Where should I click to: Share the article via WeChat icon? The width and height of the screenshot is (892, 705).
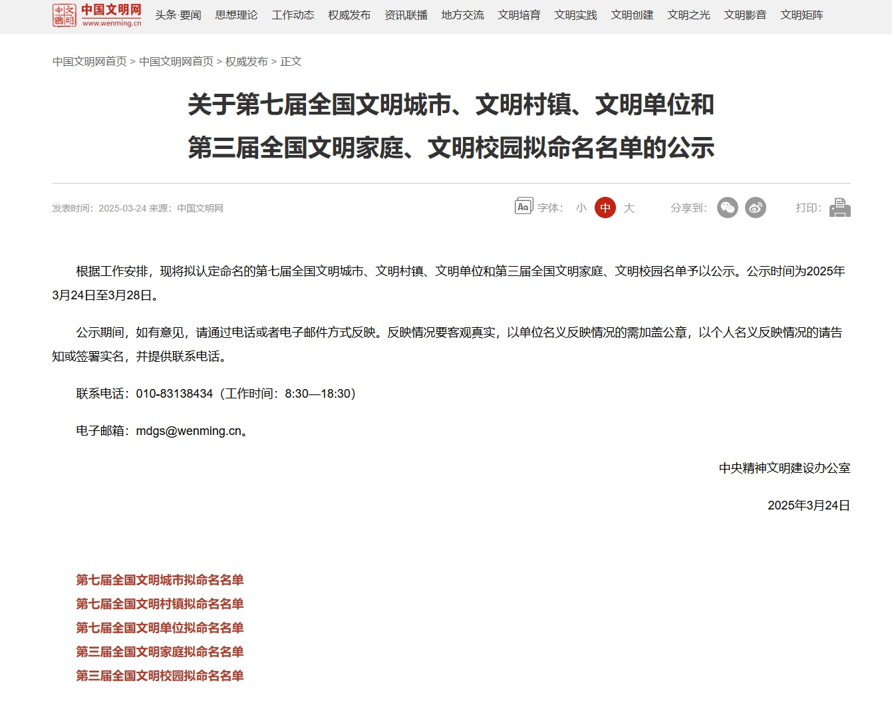click(728, 208)
